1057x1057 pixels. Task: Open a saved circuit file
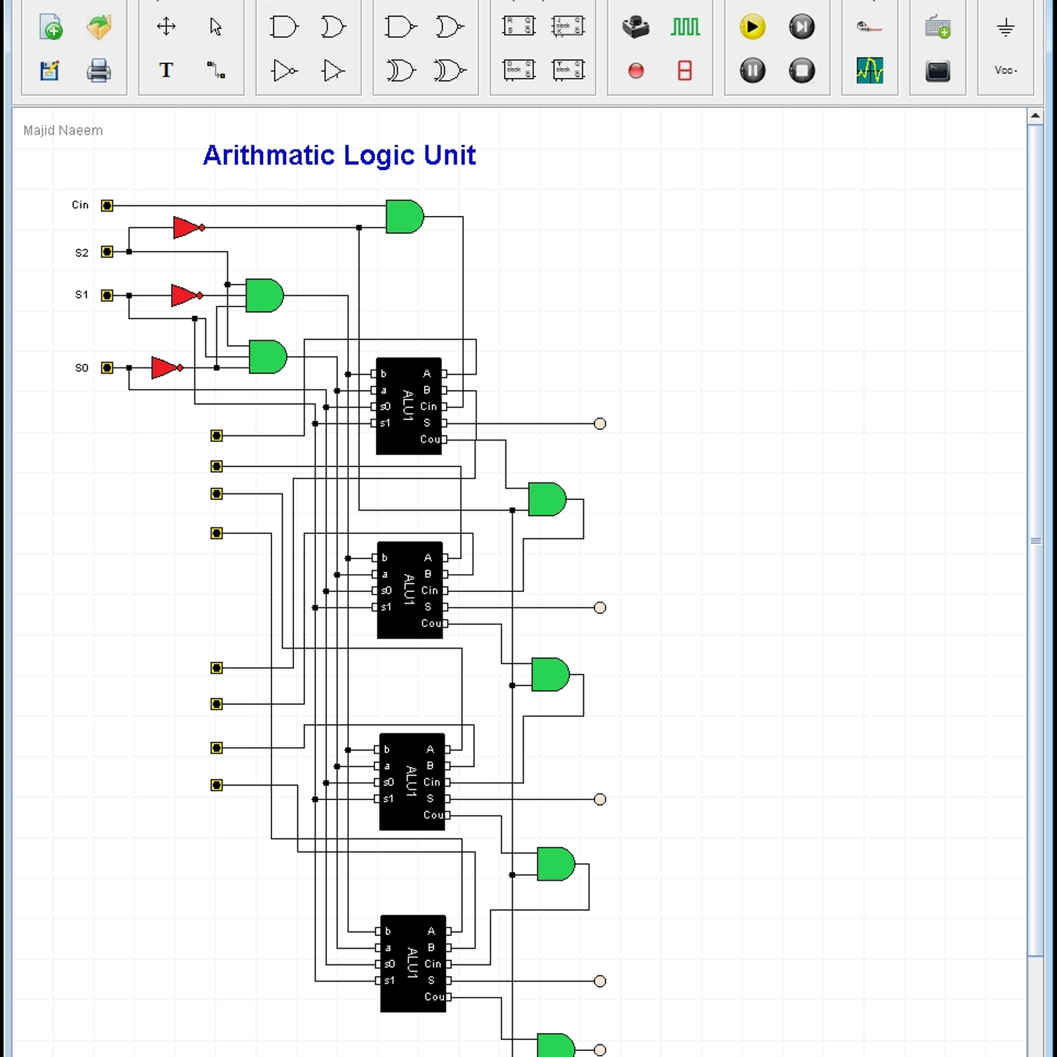coord(99,28)
